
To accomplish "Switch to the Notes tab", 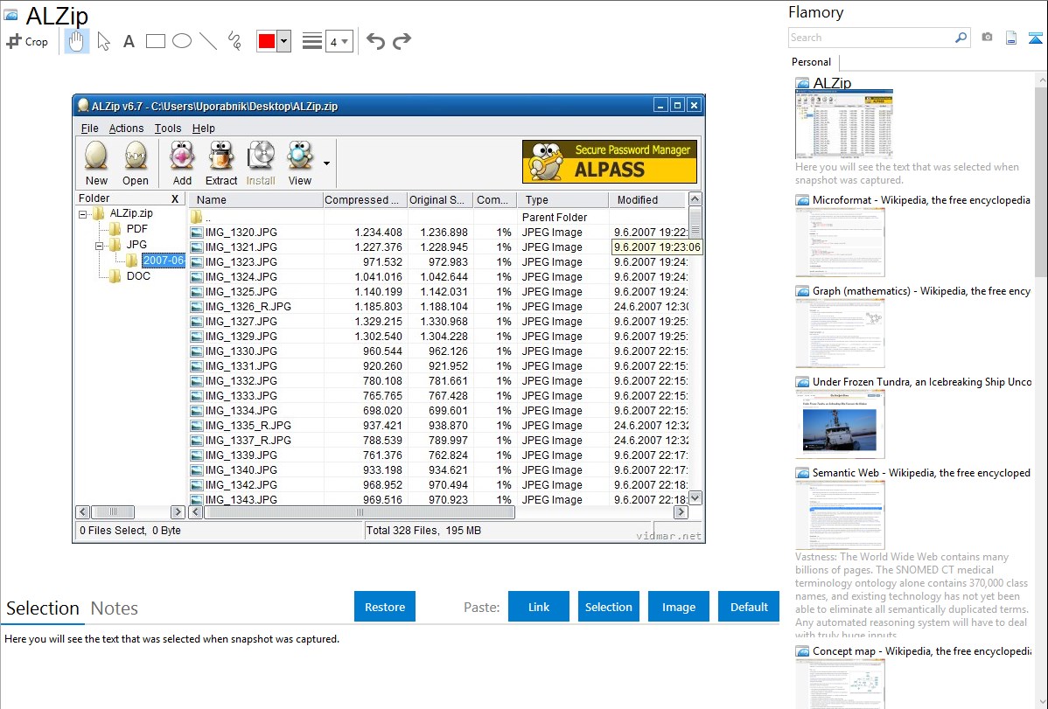I will pyautogui.click(x=115, y=608).
